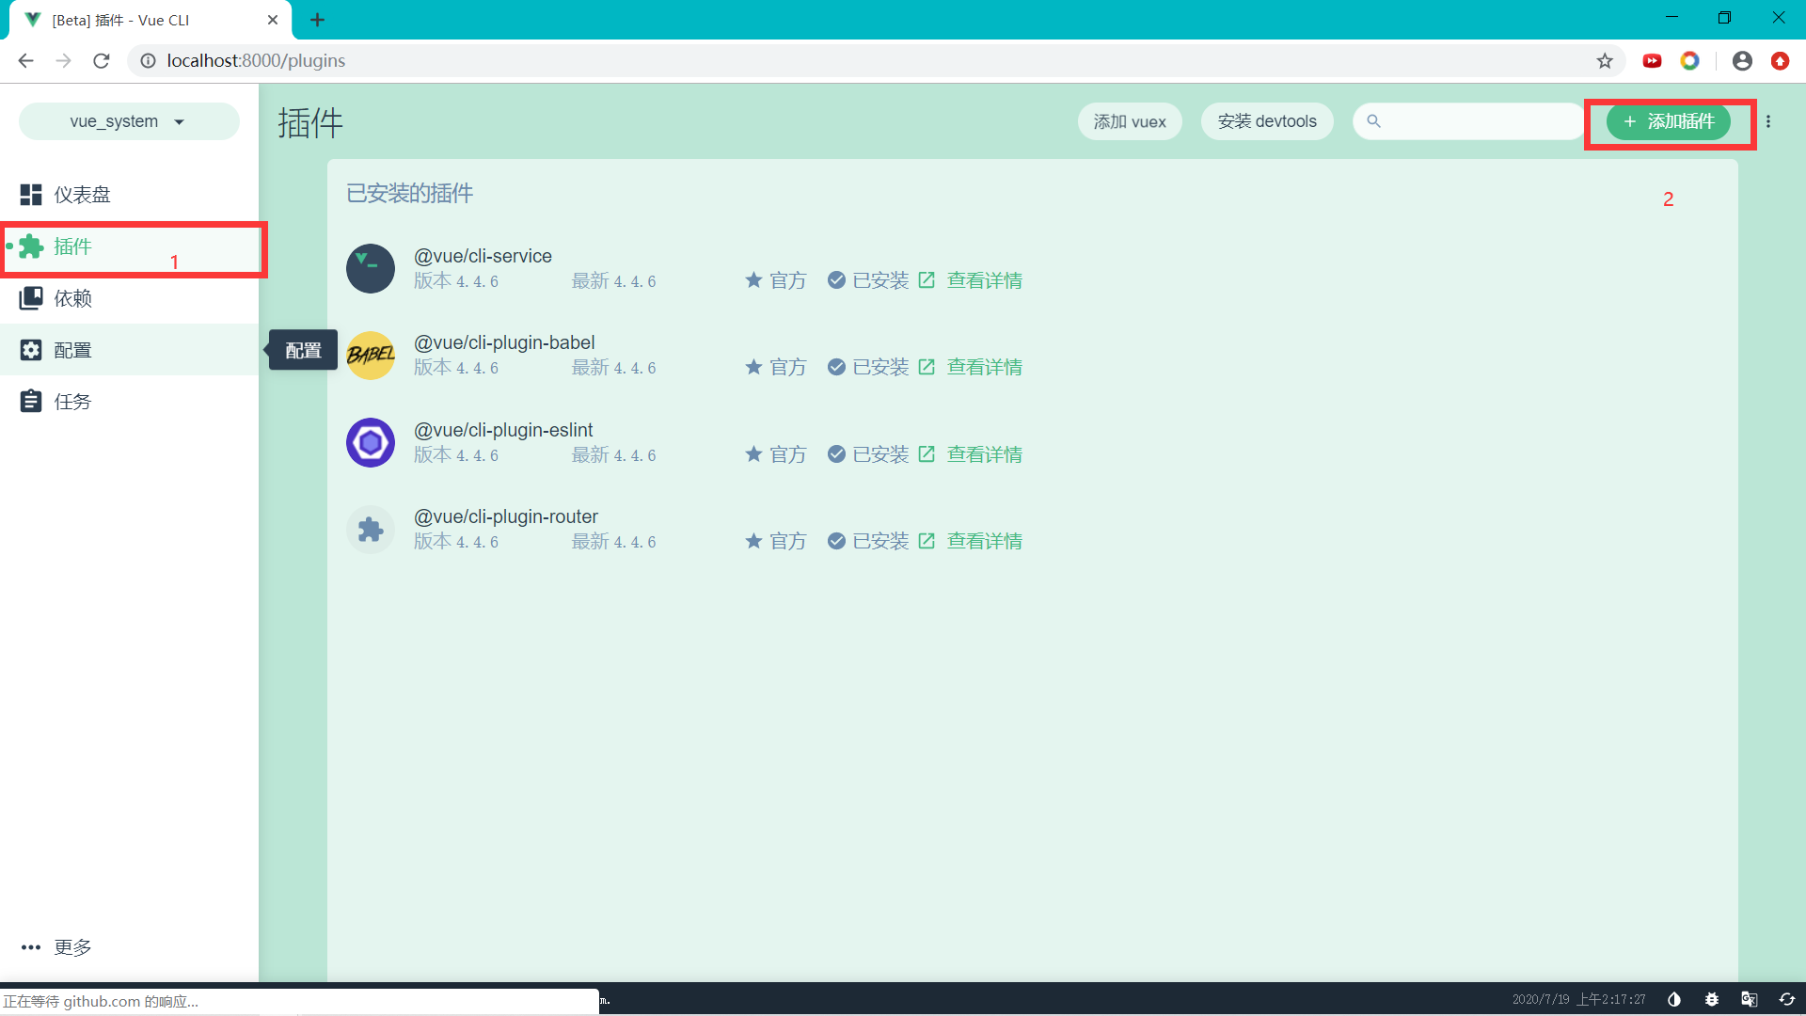Open the three-dot options menu beside 添加插件

[x=1768, y=121]
